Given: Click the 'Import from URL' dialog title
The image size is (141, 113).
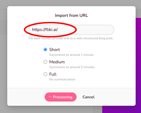Looking at the screenshot, I should (x=71, y=15).
